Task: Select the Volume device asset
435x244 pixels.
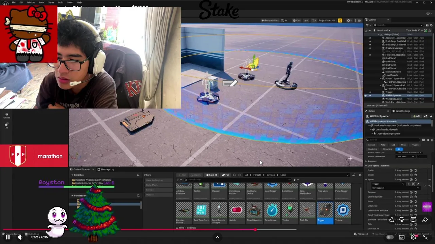Action: [343, 212]
